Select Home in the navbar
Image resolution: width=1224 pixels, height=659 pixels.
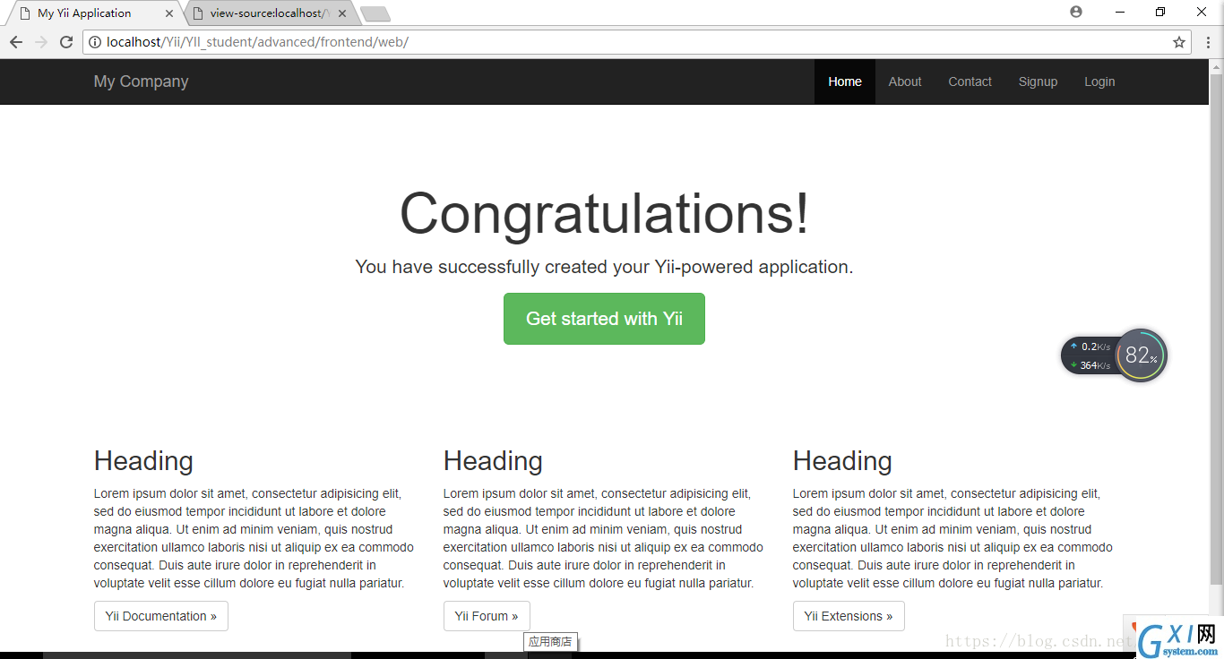click(x=845, y=81)
